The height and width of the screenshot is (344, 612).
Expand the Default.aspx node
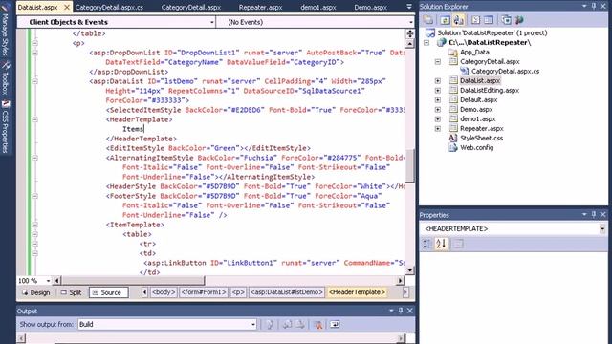[438, 99]
